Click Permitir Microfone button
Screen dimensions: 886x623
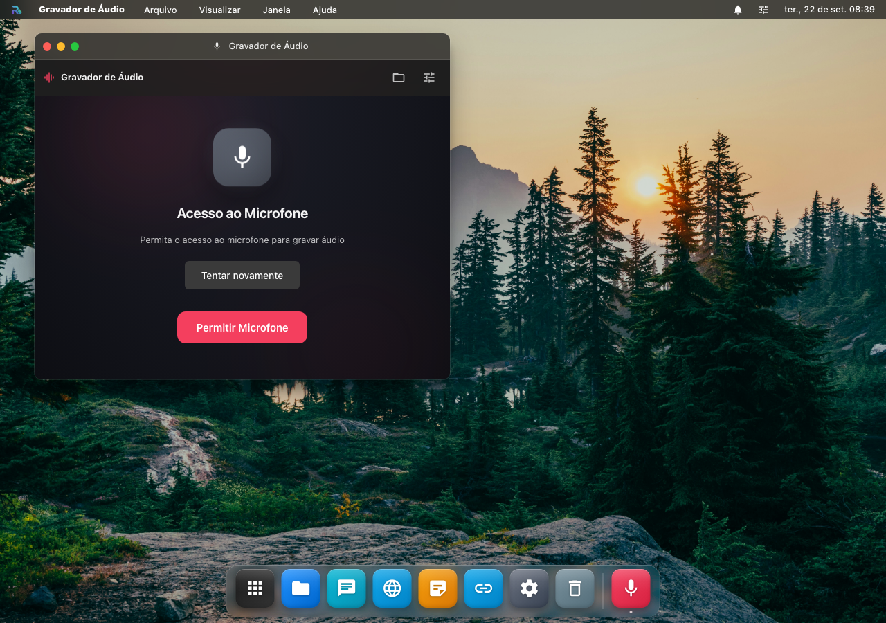[x=242, y=327]
